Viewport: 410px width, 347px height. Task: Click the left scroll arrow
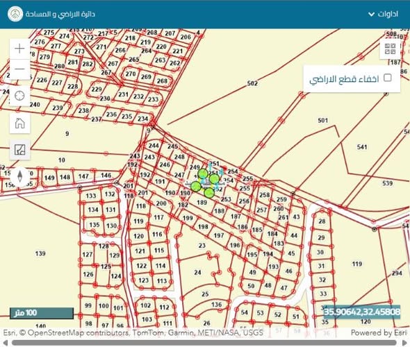point(6,343)
